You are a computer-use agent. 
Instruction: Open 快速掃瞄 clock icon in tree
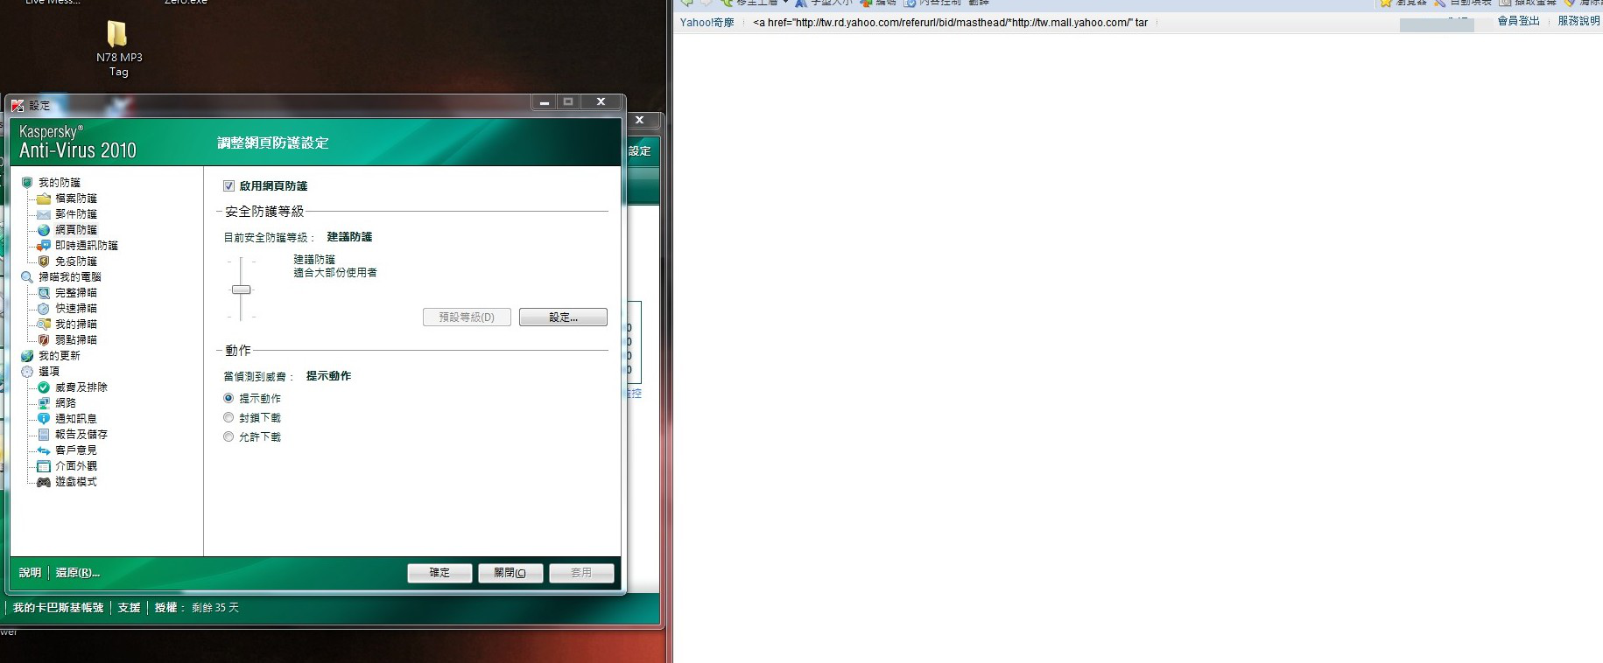click(44, 309)
